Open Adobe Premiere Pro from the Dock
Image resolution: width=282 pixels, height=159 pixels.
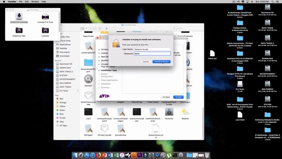point(140,155)
